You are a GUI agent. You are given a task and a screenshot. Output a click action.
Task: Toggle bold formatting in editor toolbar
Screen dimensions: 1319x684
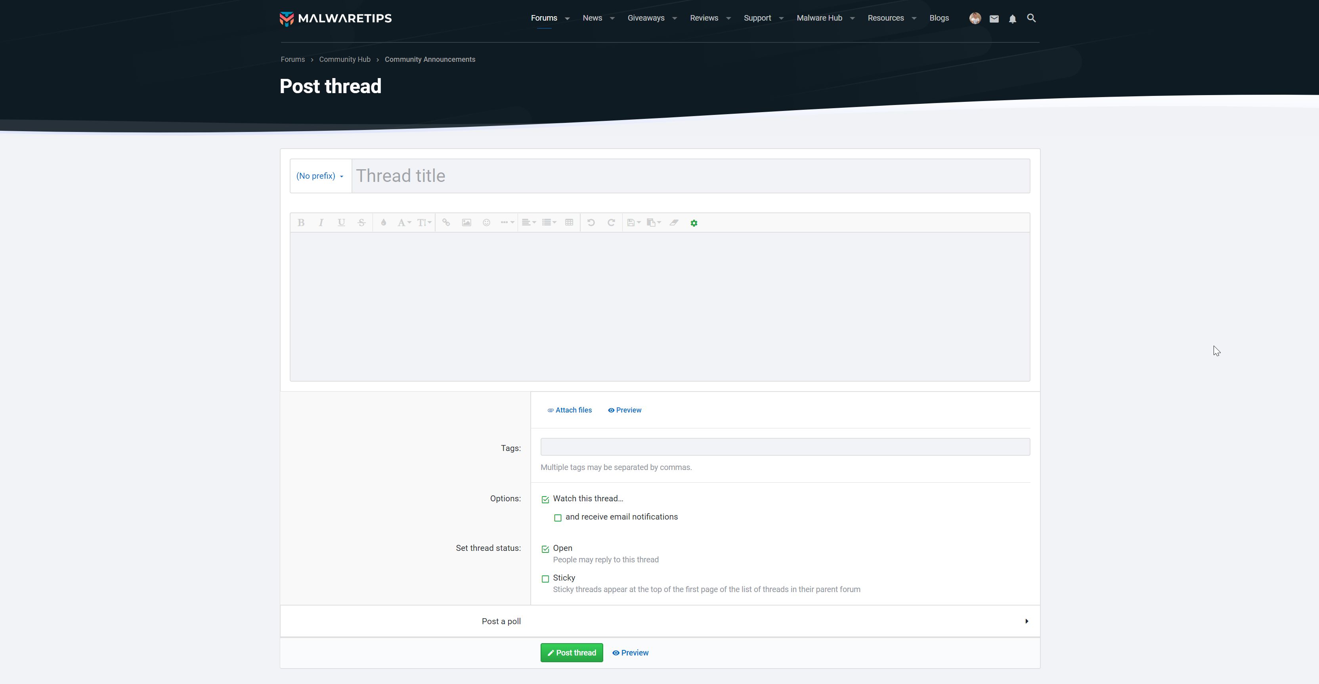coord(301,223)
